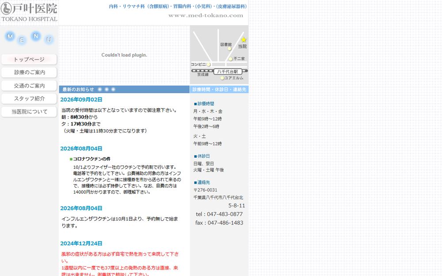The width and height of the screenshot is (442, 276).
Task: Click the 〒276-0031 postal code
Action: coord(205,190)
